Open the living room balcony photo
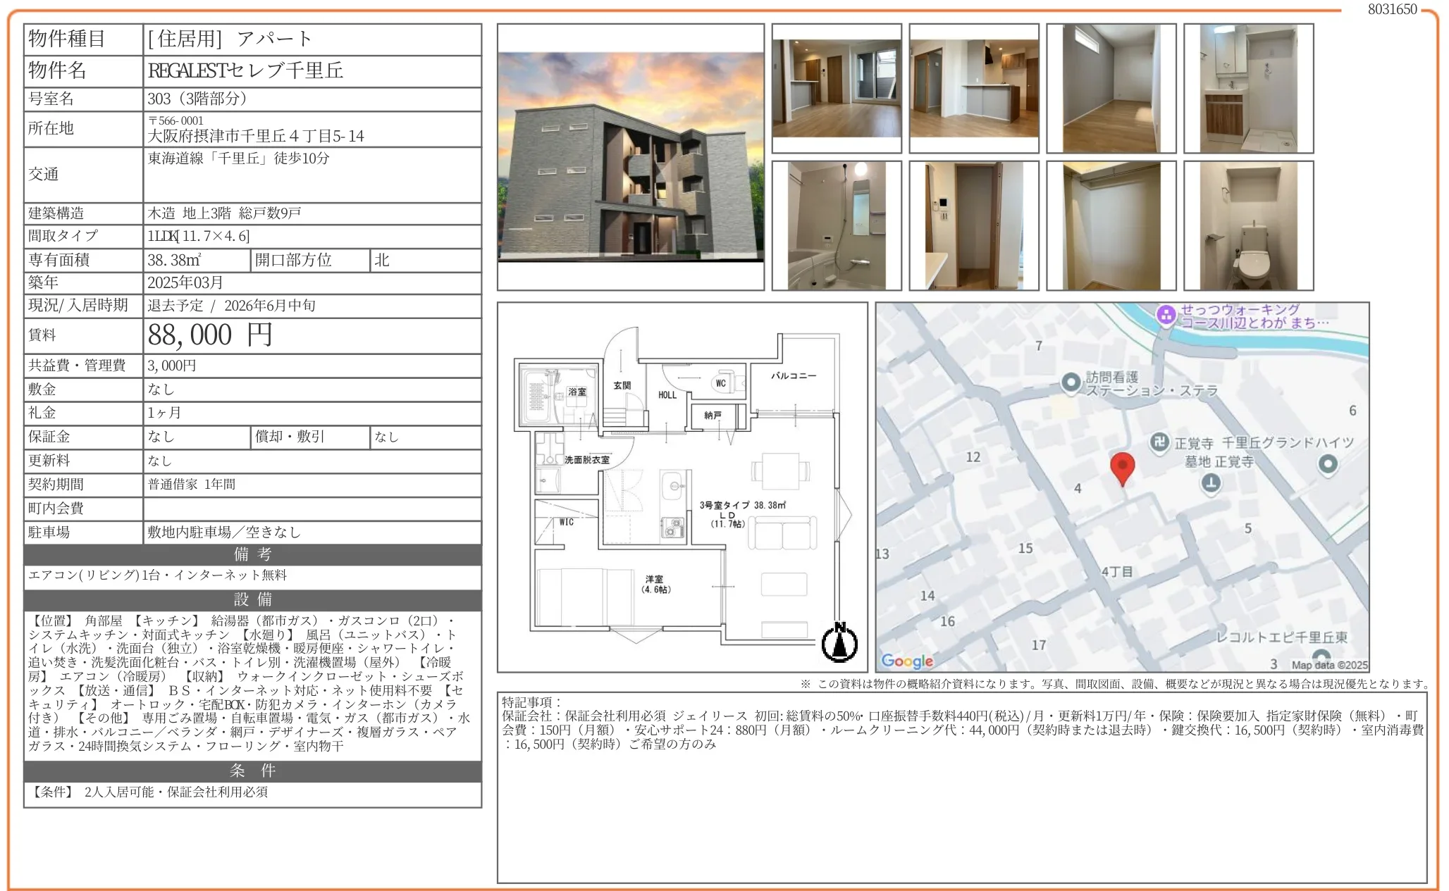Viewport: 1449px width, 891px height. click(837, 88)
